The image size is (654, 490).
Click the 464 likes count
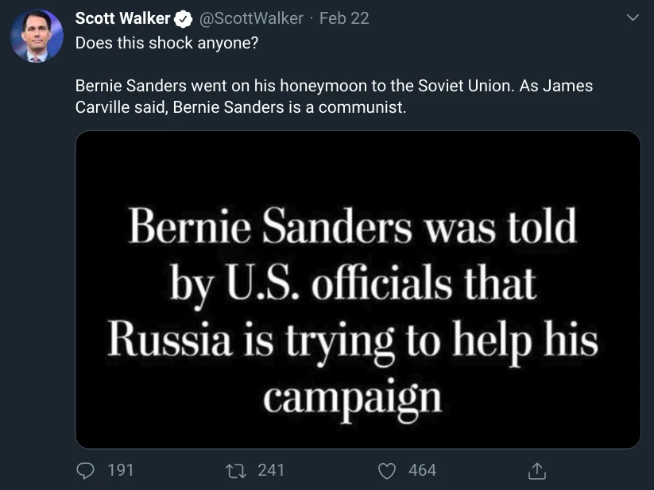click(423, 470)
